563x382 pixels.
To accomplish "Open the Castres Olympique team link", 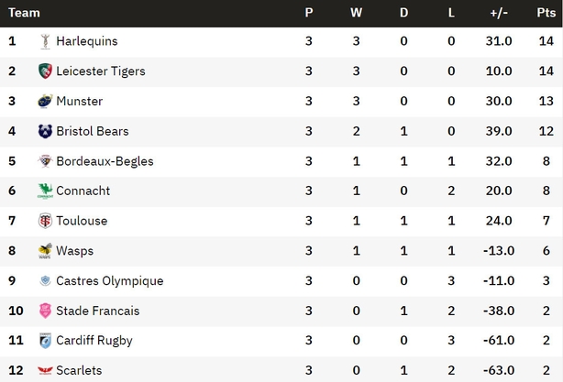I will (x=110, y=281).
